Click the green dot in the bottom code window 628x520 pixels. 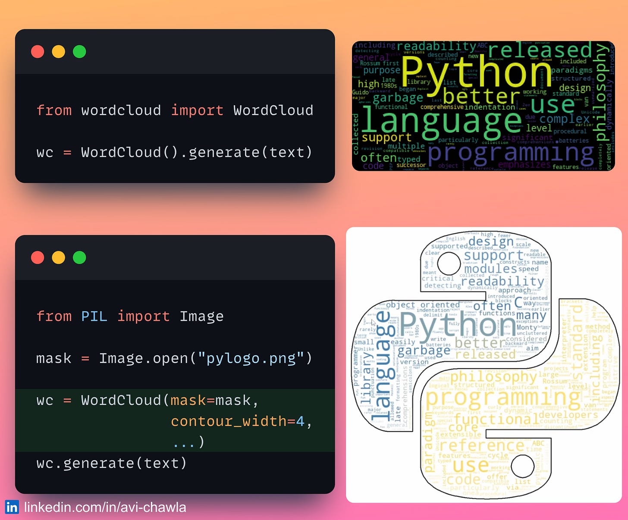coord(79,257)
